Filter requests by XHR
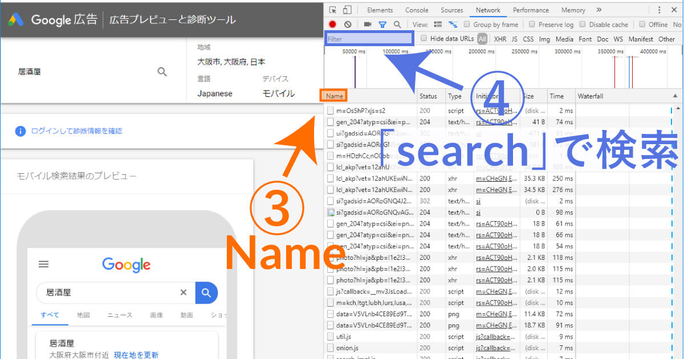The height and width of the screenshot is (359, 684). tap(500, 39)
